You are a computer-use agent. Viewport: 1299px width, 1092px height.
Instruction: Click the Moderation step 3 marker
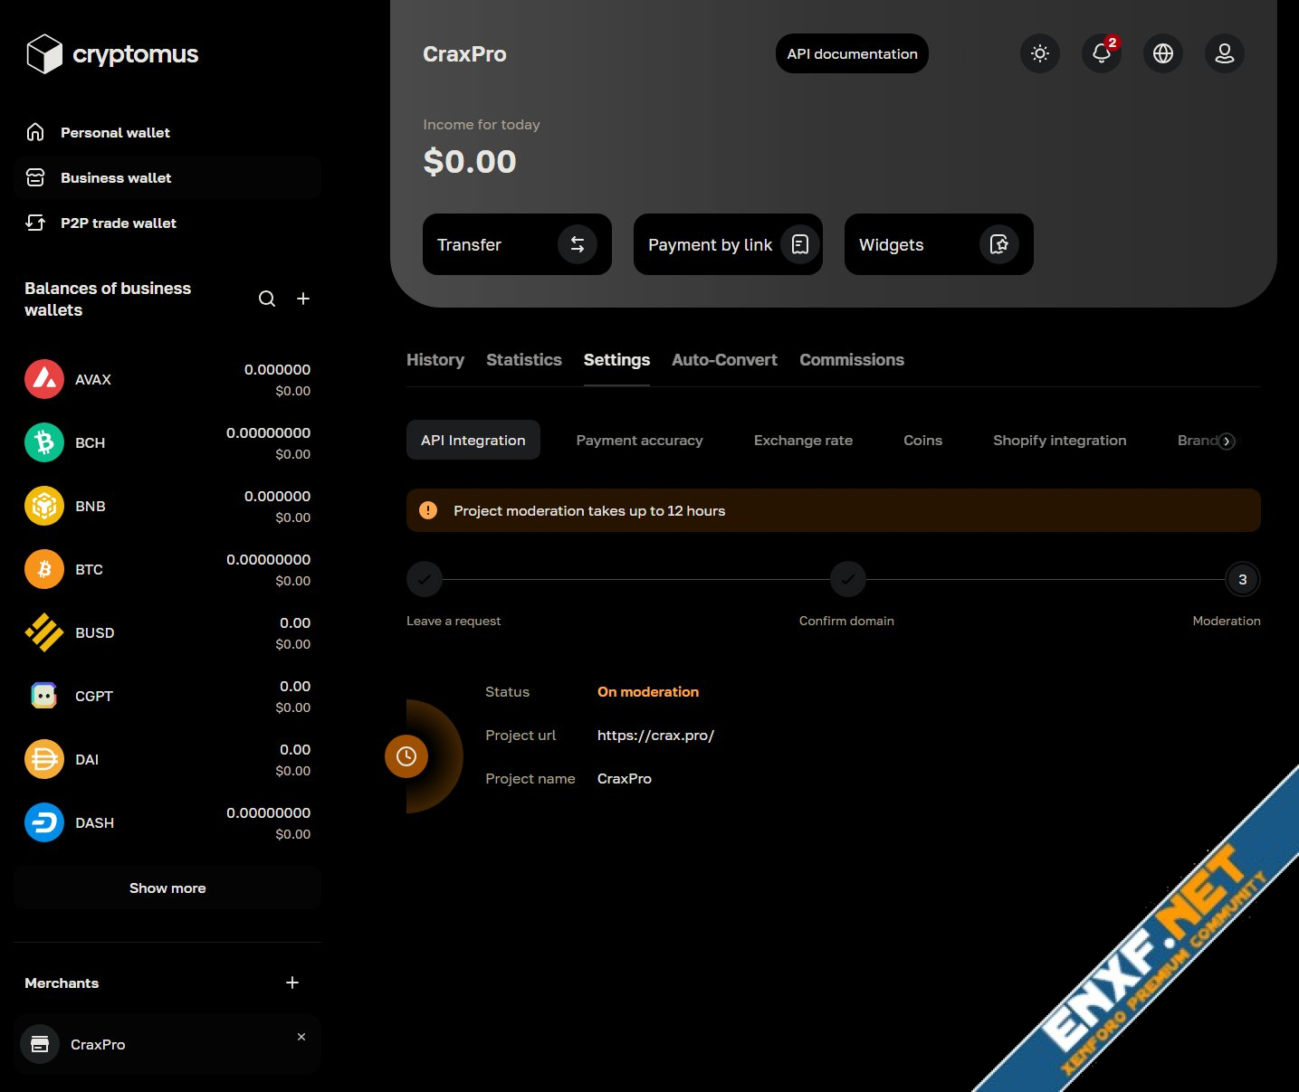[x=1242, y=580]
